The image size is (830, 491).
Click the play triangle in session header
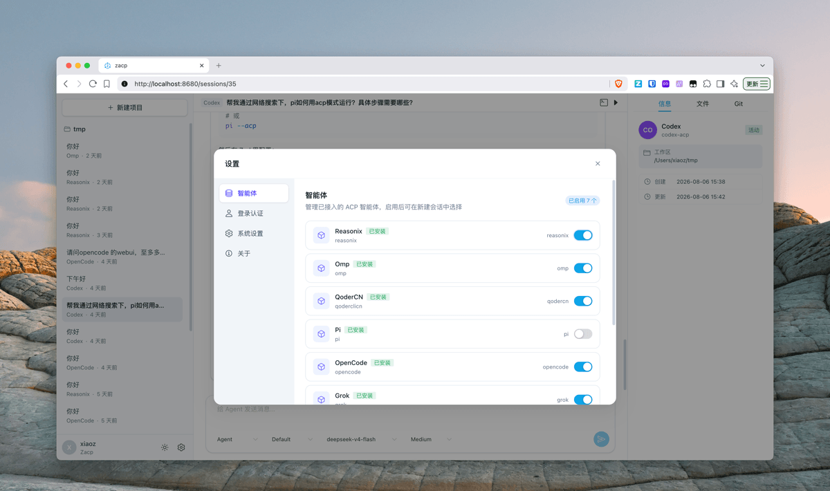point(616,102)
